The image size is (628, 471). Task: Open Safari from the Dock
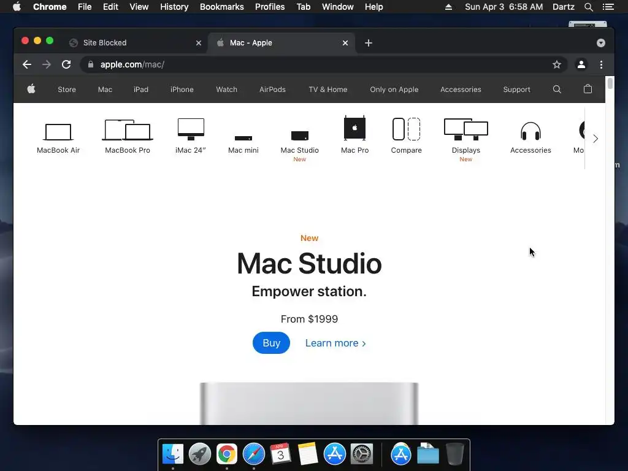click(253, 454)
